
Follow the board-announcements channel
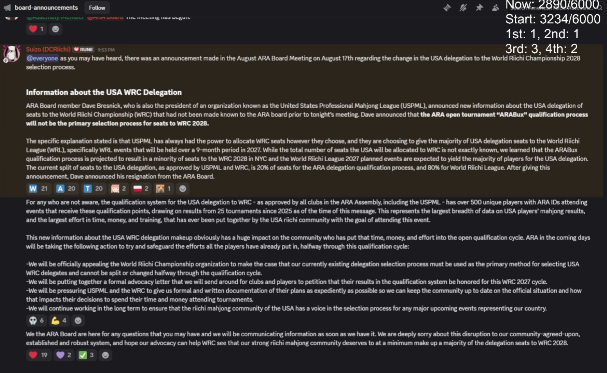click(x=97, y=8)
